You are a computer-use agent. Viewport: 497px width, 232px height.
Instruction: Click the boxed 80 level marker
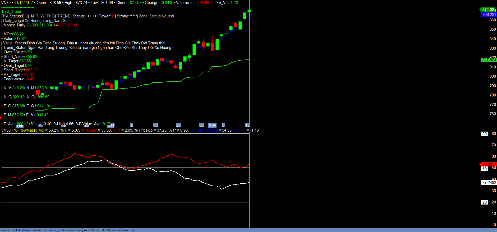click(484, 134)
